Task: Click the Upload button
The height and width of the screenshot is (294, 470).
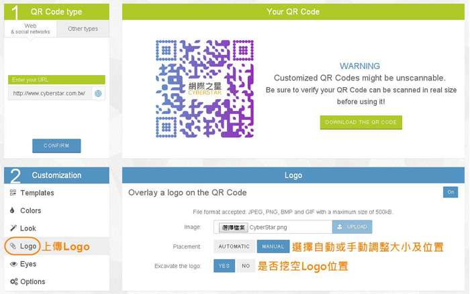Action: (x=352, y=227)
